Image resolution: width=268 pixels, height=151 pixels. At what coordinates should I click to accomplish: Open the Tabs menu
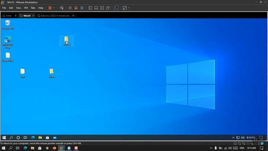click(x=33, y=8)
